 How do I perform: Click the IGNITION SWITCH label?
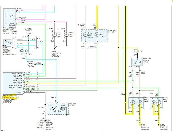point(72,104)
